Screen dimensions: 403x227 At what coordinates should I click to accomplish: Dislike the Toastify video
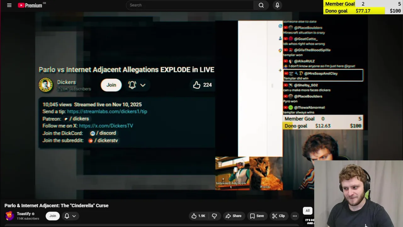click(214, 216)
